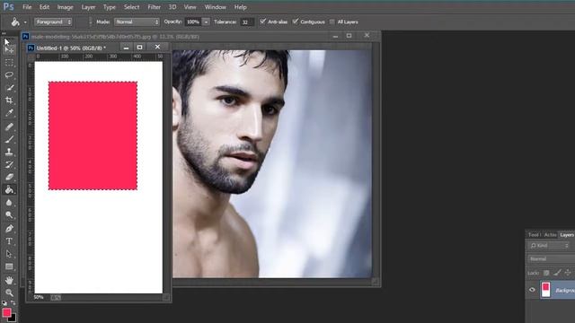Click lock position icon in Layers
This screenshot has width=575, height=323.
click(568, 273)
